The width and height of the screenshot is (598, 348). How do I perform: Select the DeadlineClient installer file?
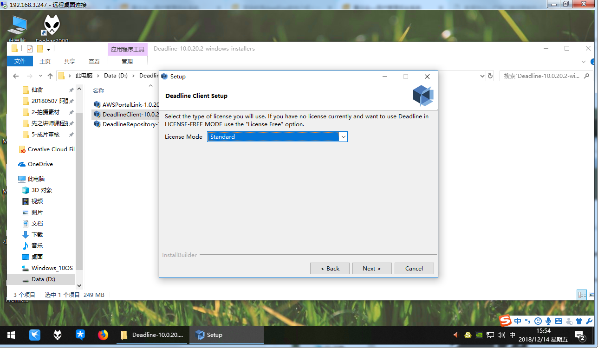coord(126,114)
